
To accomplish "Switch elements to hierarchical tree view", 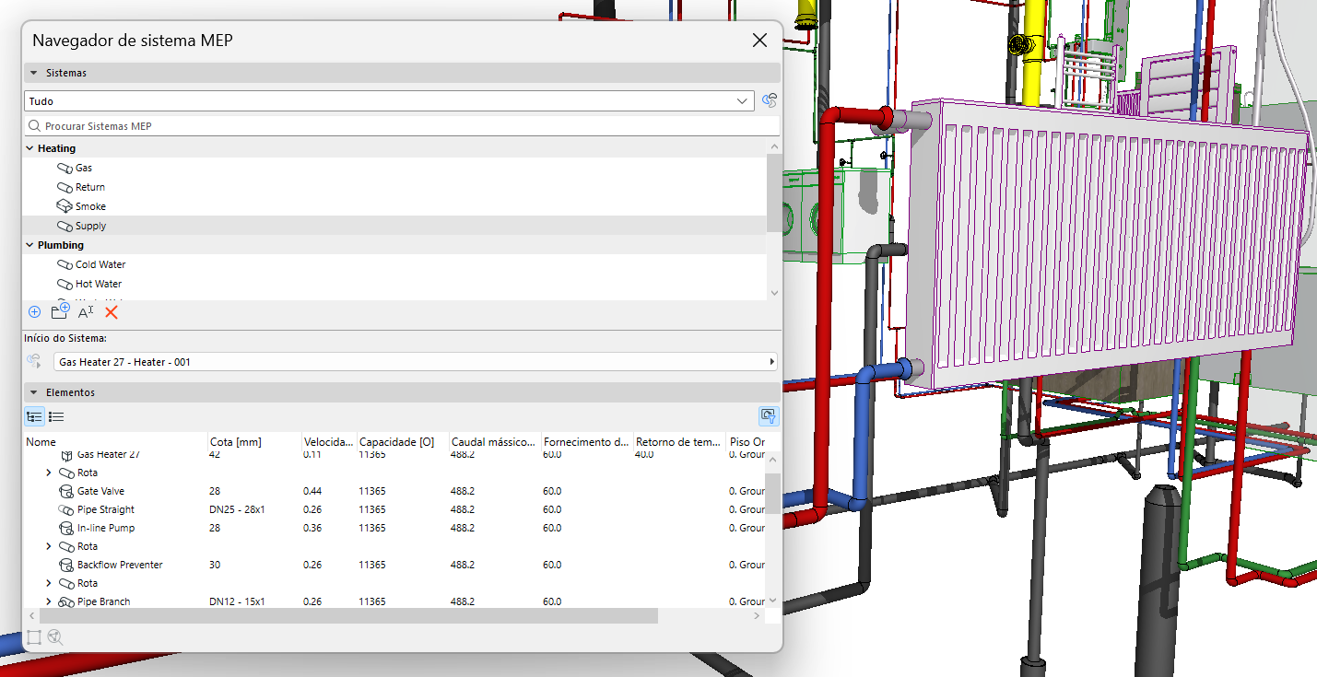I will (34, 417).
